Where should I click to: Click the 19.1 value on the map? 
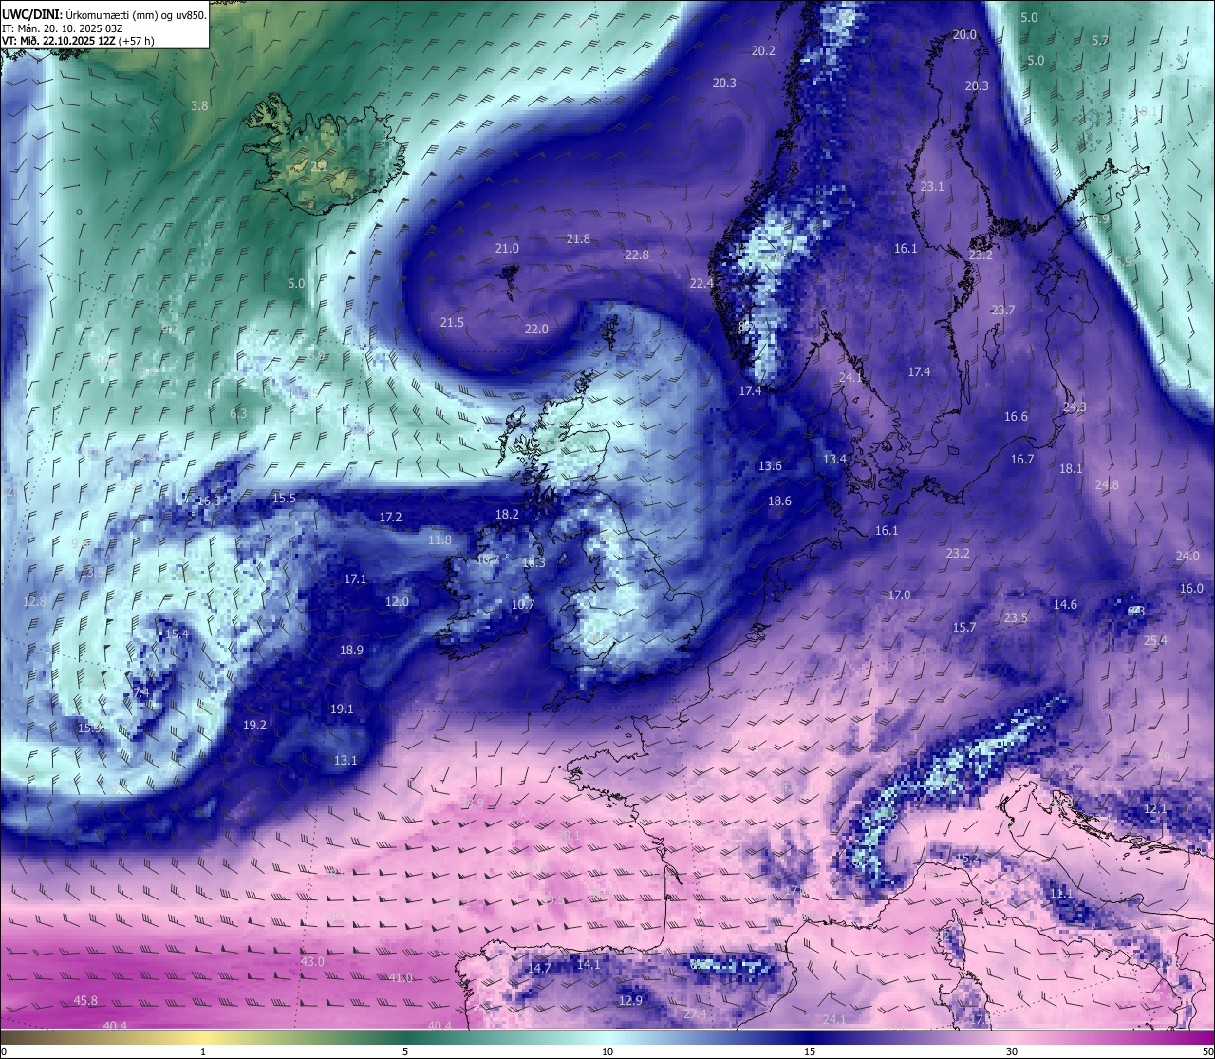[x=342, y=709]
